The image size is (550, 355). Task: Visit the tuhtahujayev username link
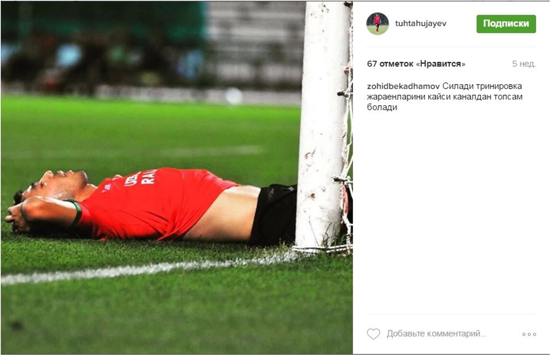[x=420, y=23]
